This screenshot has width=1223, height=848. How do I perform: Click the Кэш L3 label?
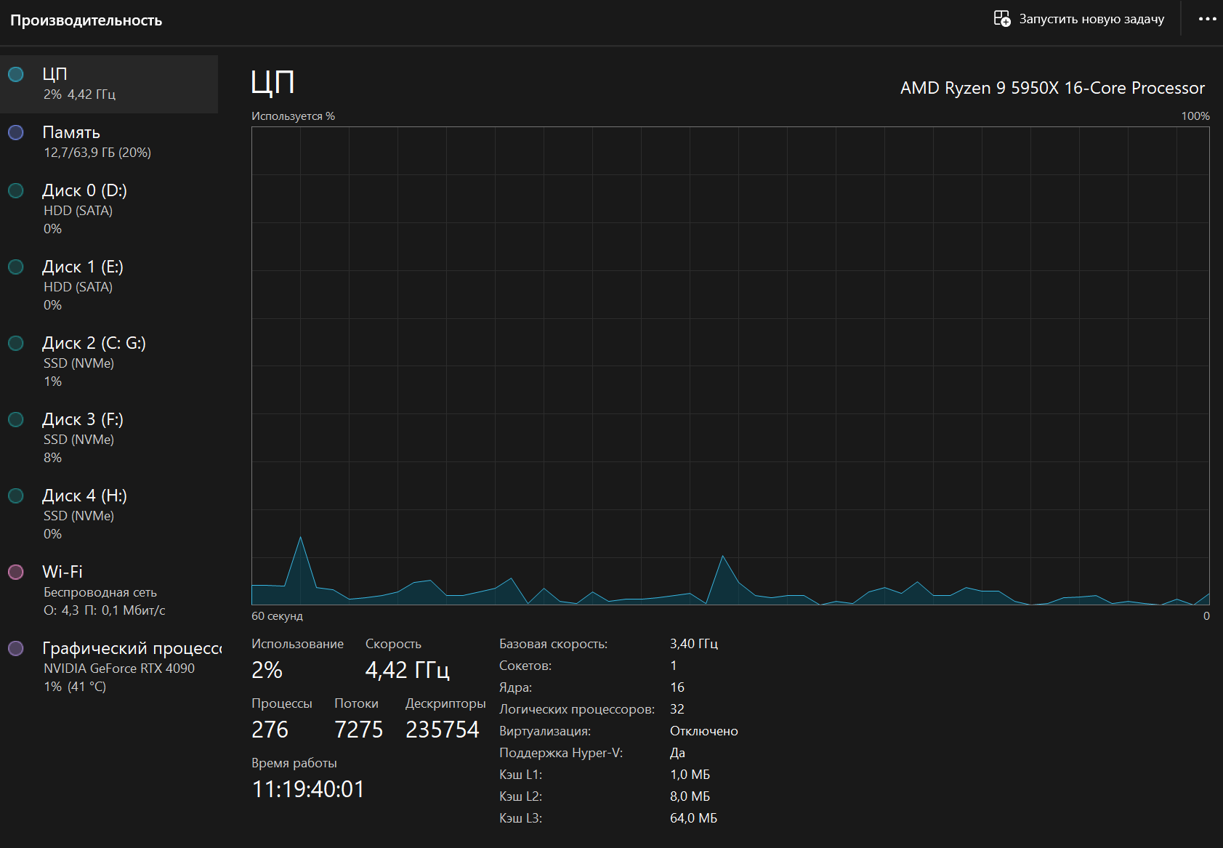click(x=521, y=818)
